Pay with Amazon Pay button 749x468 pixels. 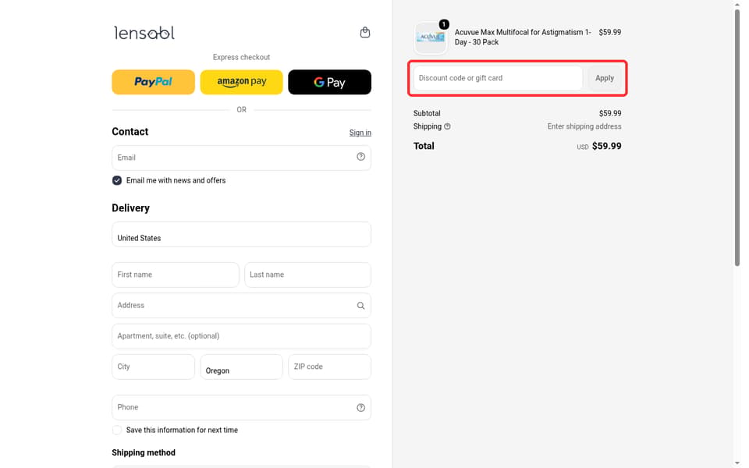click(x=241, y=82)
